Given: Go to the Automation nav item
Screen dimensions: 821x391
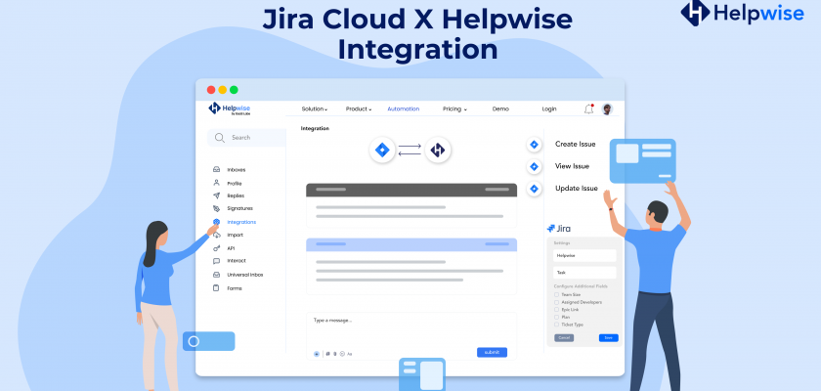Looking at the screenshot, I should 403,109.
